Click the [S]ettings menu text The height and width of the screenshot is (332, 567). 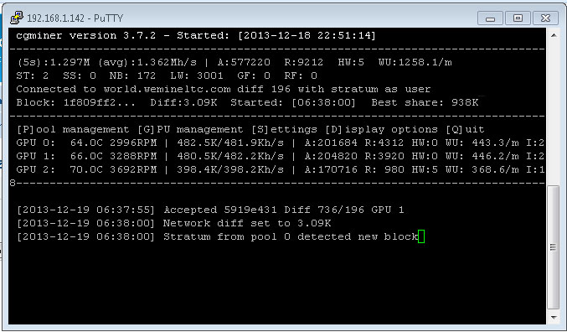(284, 129)
